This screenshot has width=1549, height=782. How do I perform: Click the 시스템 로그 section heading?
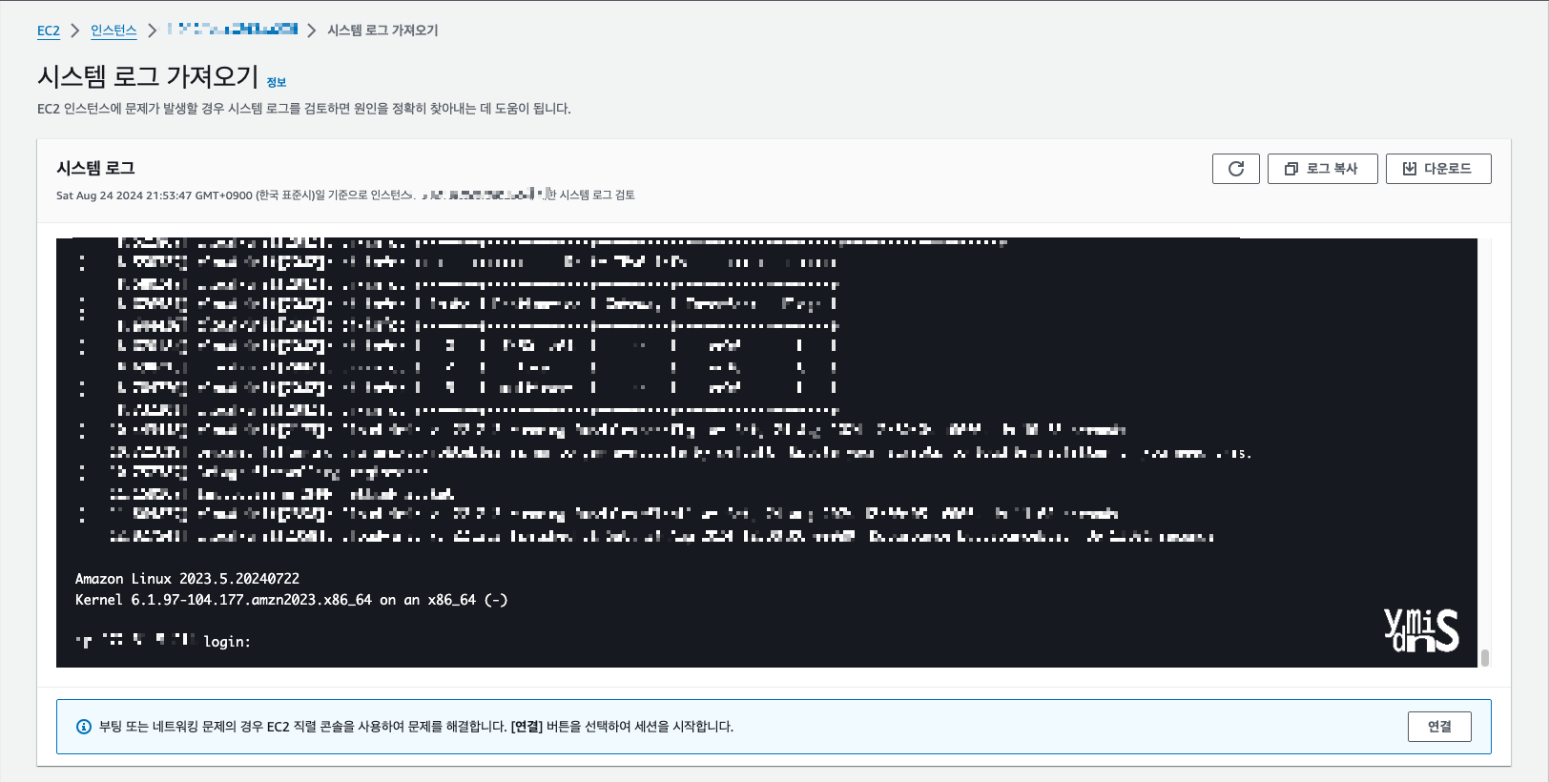(x=95, y=168)
